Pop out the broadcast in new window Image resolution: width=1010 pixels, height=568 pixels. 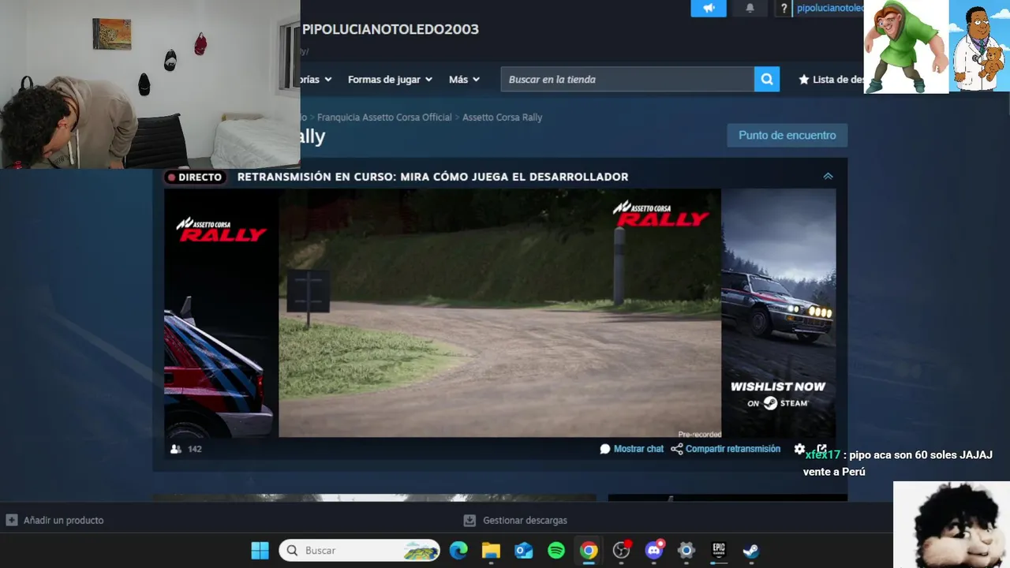(x=821, y=448)
